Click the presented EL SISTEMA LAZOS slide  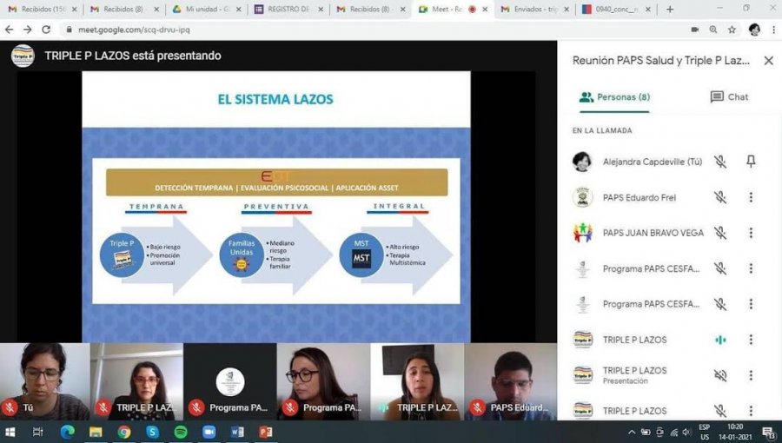275,207
